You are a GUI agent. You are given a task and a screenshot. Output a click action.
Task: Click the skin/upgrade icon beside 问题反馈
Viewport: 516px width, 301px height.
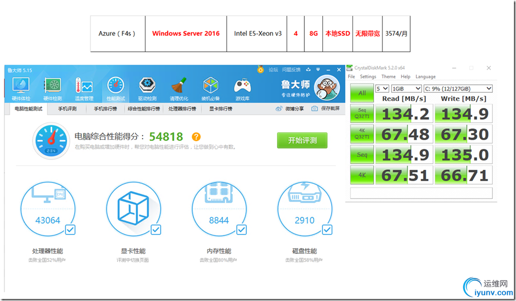pos(308,70)
